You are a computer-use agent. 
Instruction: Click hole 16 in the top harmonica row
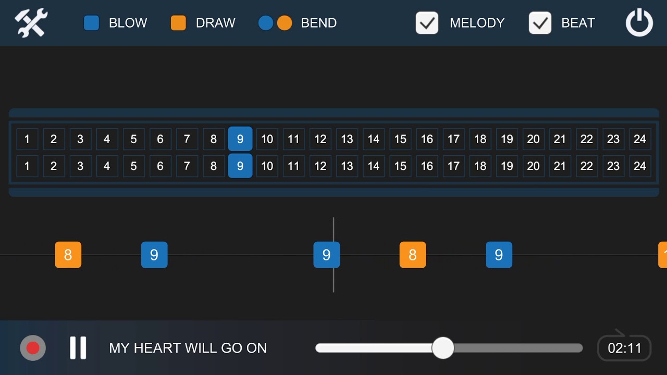point(427,139)
